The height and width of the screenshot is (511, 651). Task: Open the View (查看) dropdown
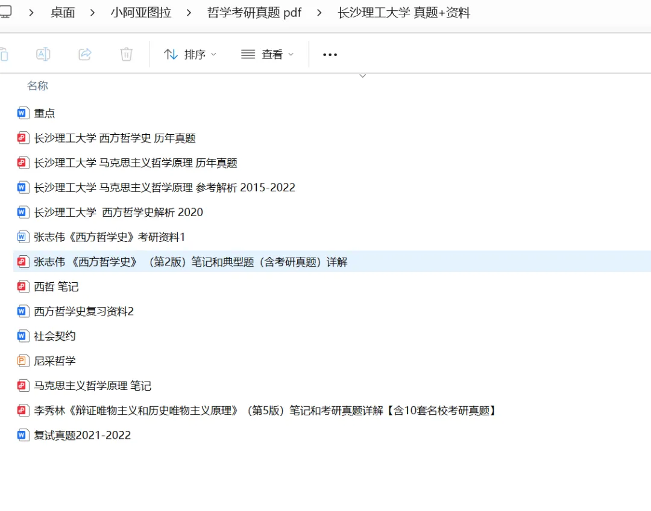coord(268,54)
